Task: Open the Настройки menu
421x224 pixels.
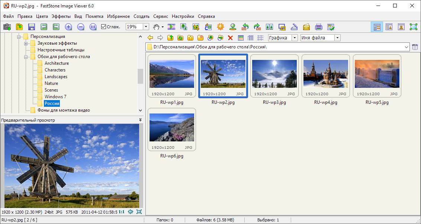Action: click(183, 16)
